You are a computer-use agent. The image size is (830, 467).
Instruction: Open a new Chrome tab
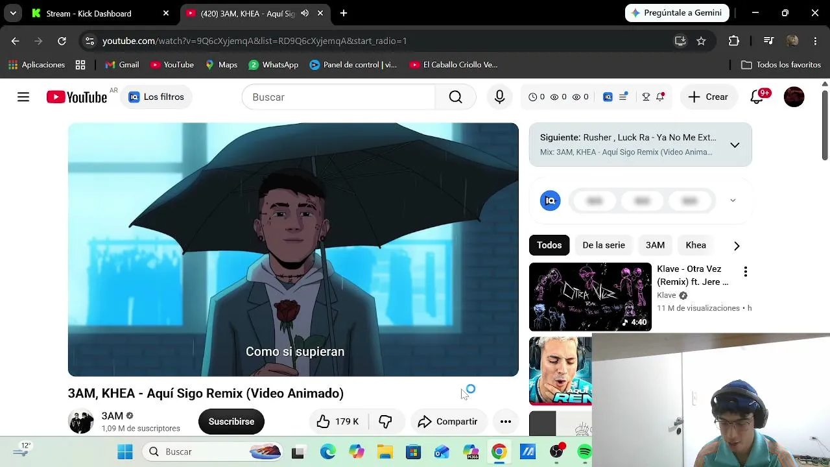pyautogui.click(x=344, y=13)
